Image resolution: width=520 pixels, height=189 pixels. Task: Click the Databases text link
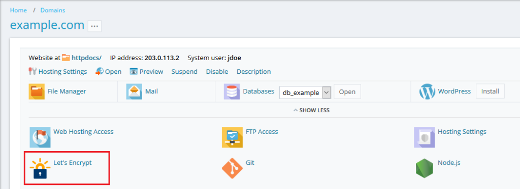tap(258, 91)
